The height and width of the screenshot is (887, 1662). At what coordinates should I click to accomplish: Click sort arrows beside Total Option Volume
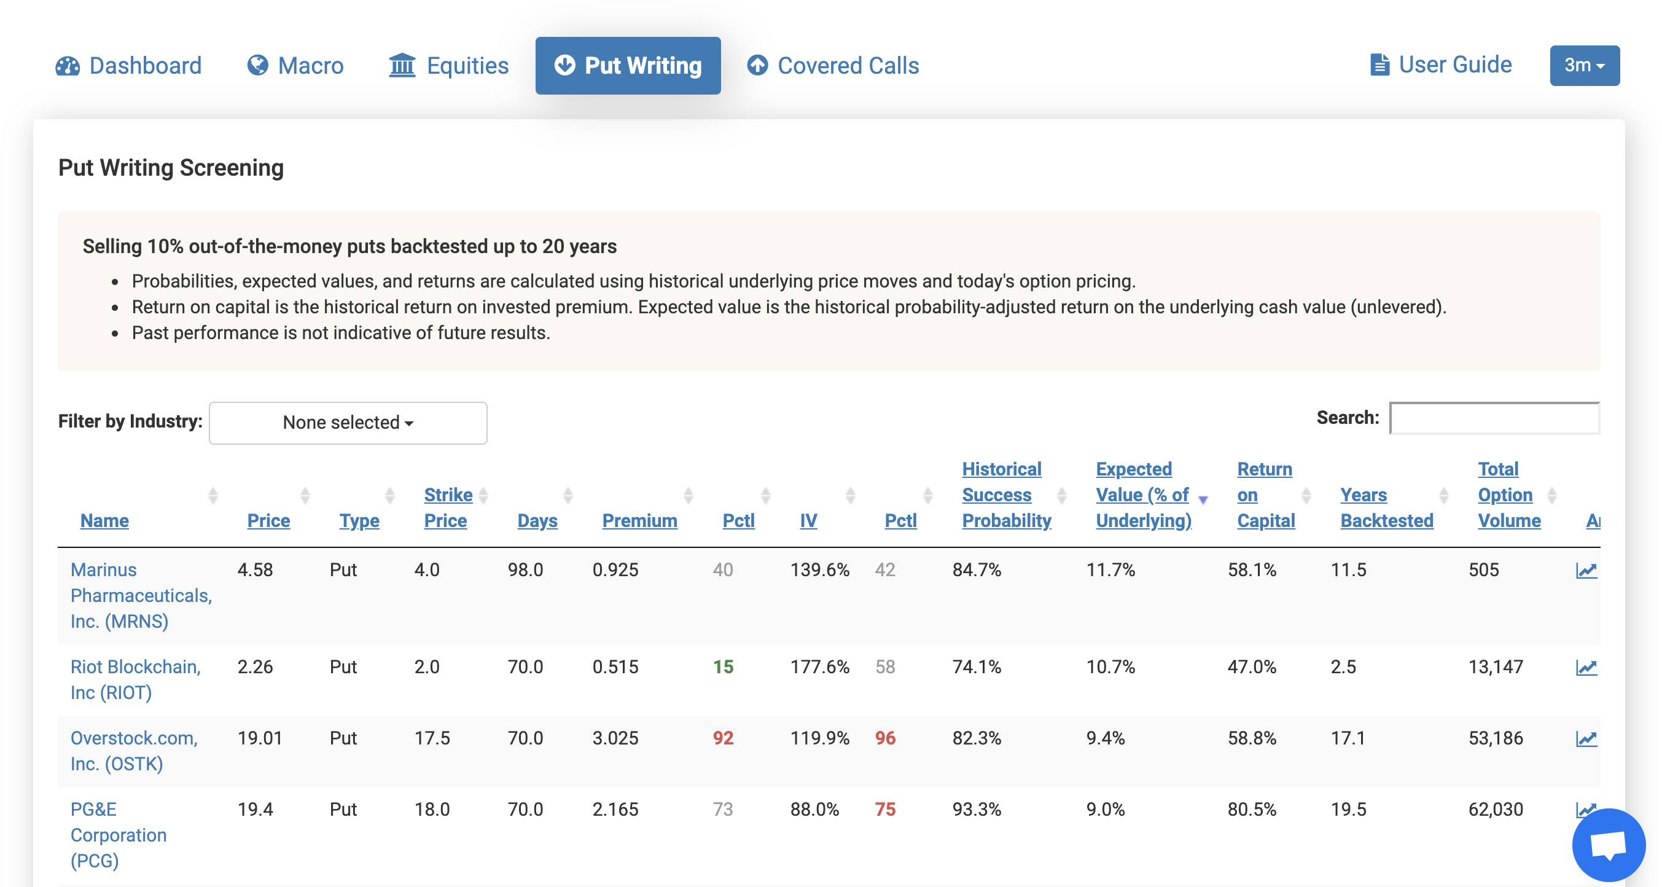tap(1551, 494)
